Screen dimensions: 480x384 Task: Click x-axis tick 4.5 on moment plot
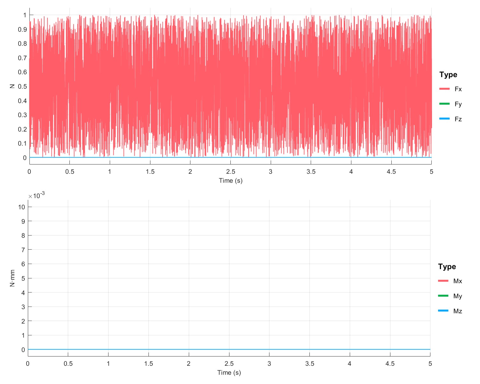pyautogui.click(x=390, y=364)
